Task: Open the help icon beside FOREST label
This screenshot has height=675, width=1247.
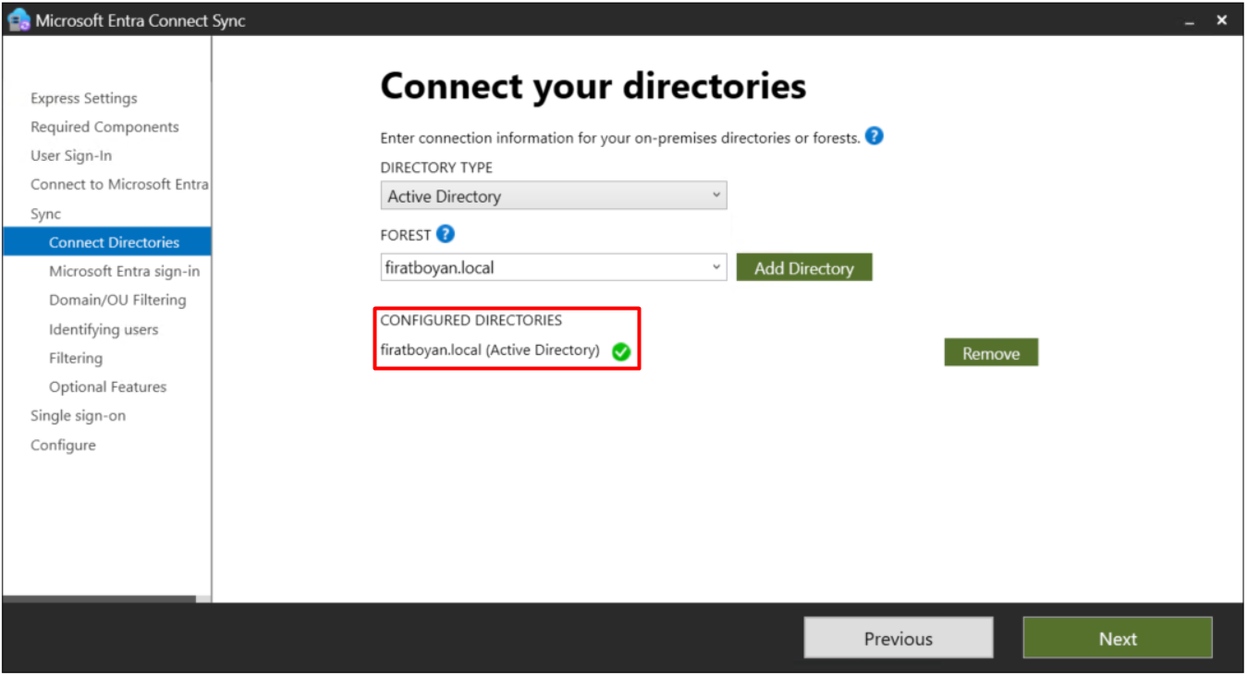Action: [x=446, y=234]
